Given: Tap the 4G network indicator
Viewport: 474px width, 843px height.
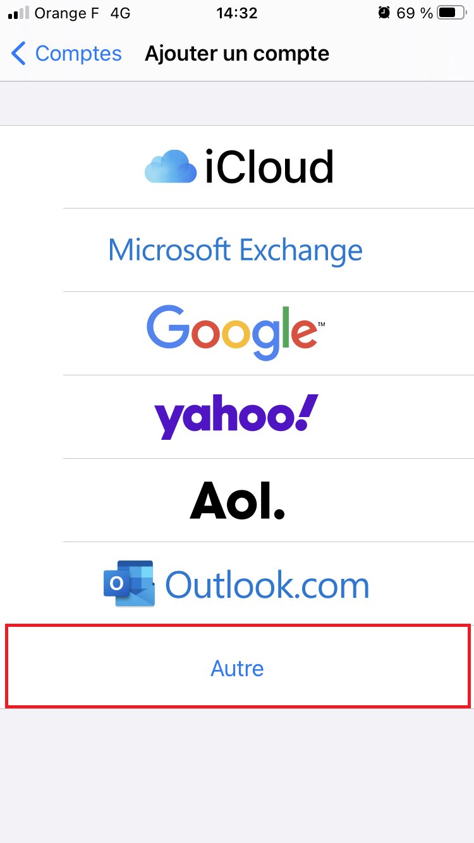Looking at the screenshot, I should (x=120, y=13).
